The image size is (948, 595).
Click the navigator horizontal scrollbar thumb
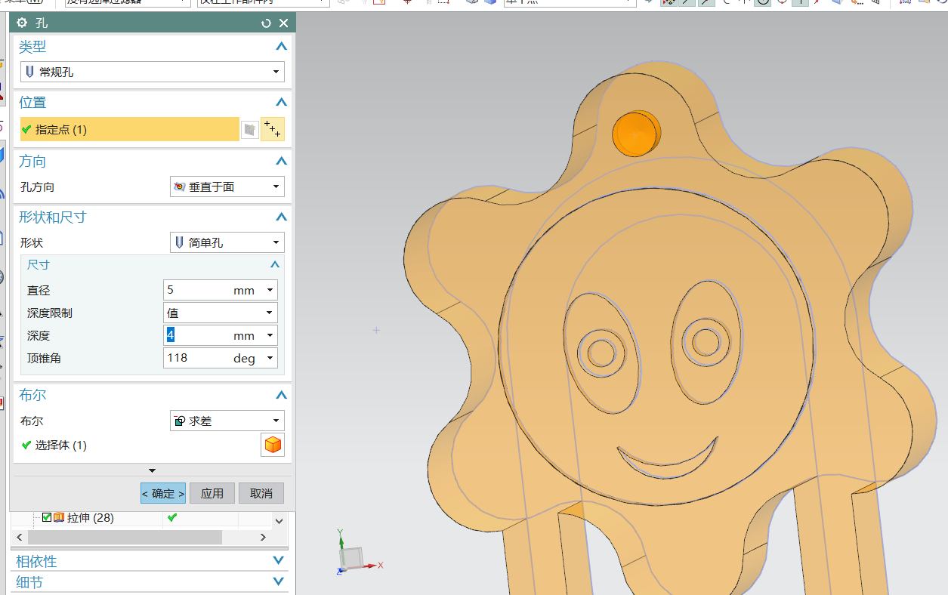point(125,537)
